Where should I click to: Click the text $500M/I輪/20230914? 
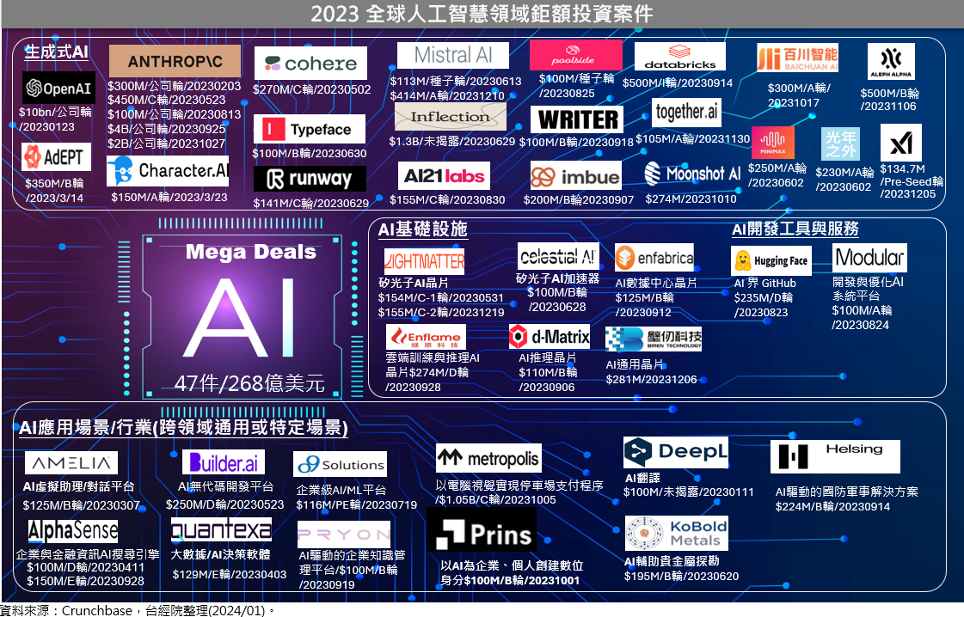point(678,83)
